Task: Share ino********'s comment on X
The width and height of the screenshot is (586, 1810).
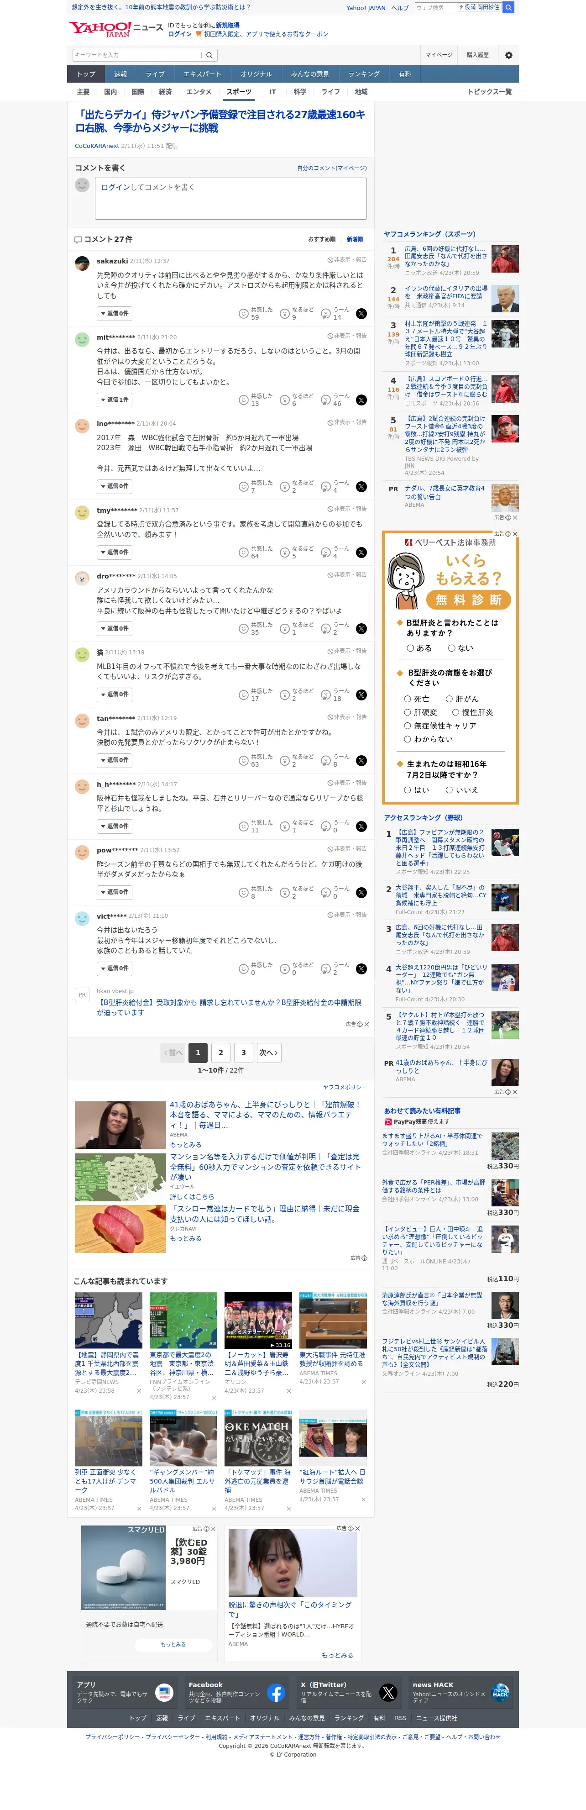Action: (x=361, y=487)
